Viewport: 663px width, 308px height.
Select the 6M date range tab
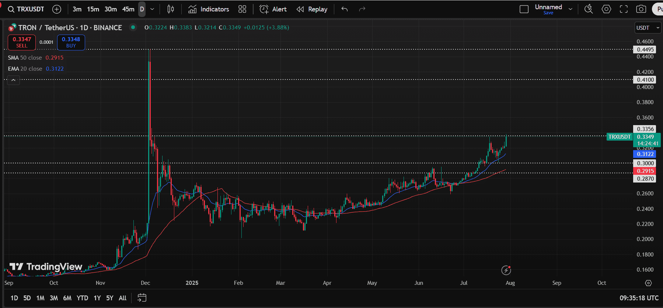[x=67, y=298]
